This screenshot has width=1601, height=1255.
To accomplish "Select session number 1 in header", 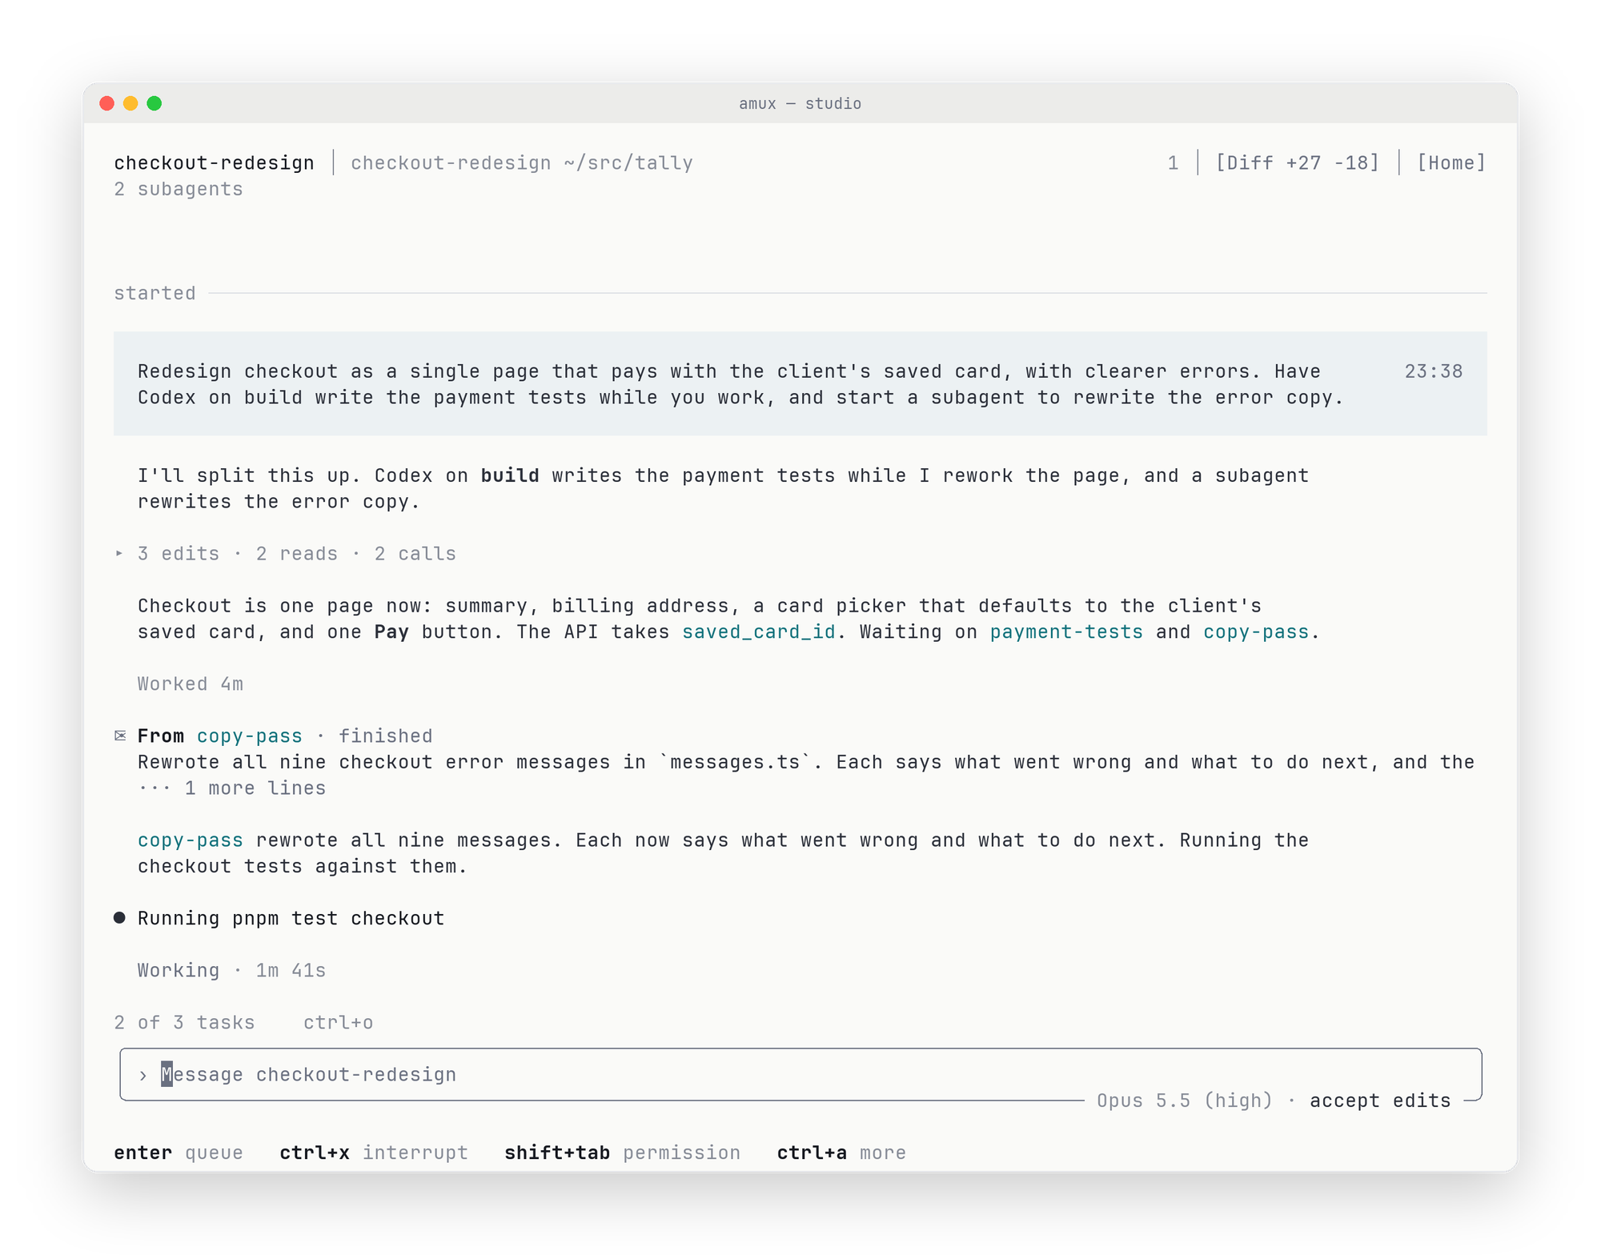I will (1173, 162).
